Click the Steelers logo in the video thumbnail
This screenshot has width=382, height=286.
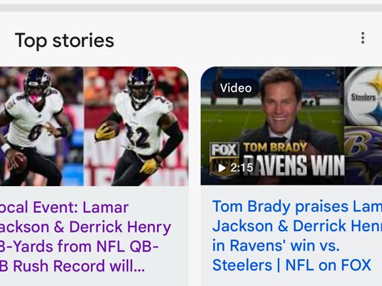click(364, 96)
